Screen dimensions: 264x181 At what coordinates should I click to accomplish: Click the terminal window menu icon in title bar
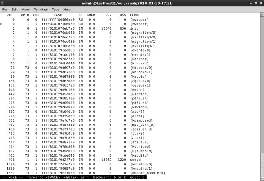click(x=3, y=3)
